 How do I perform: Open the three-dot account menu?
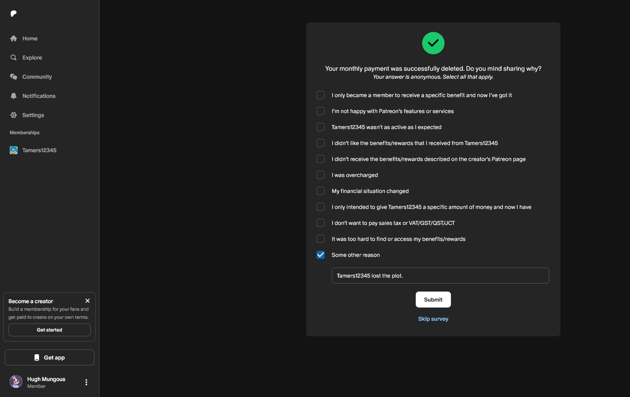tap(86, 382)
